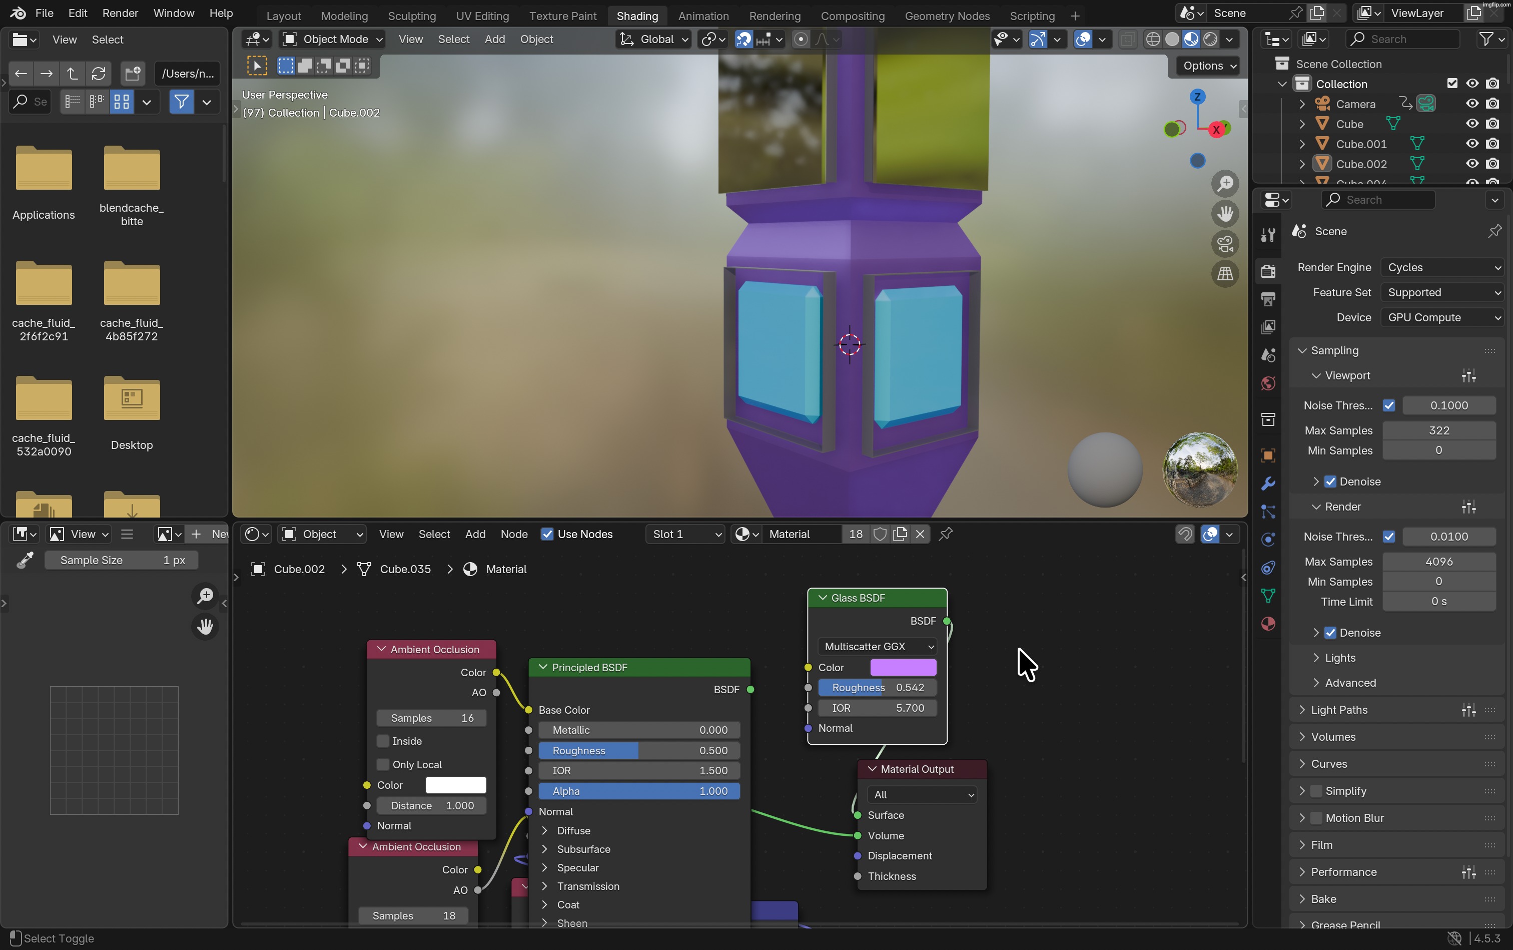This screenshot has height=950, width=1513.
Task: Enable Inside in Ambient Occlusion node
Action: 383,741
